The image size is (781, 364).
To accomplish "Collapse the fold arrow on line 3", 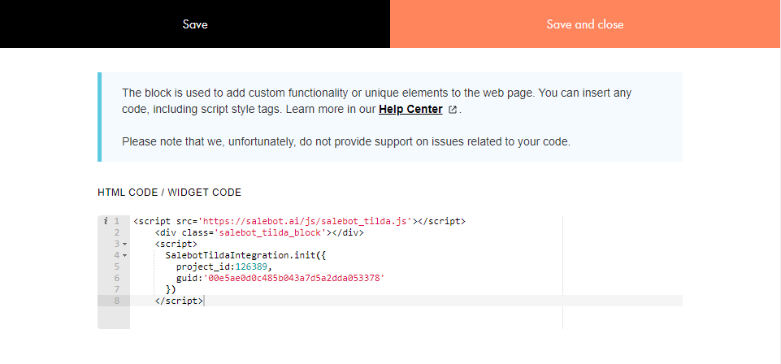I will pyautogui.click(x=124, y=245).
